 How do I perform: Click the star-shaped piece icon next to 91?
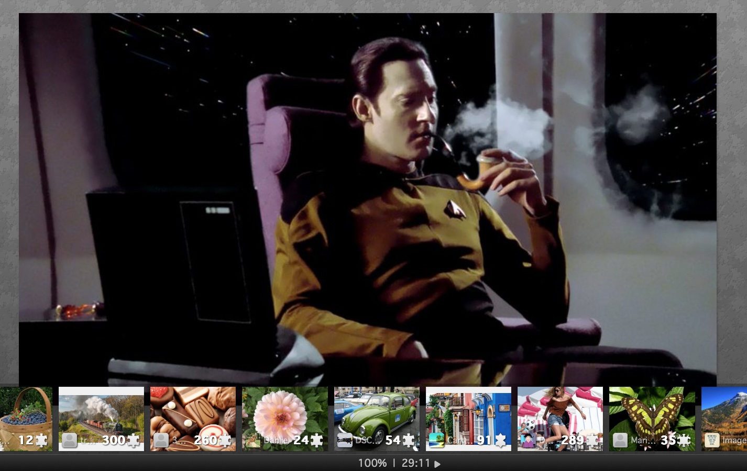500,441
